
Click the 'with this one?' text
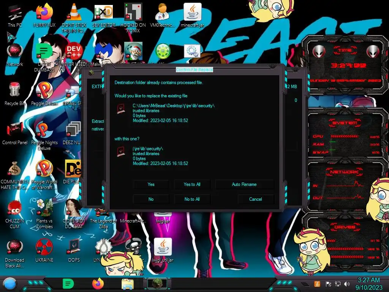pos(127,139)
